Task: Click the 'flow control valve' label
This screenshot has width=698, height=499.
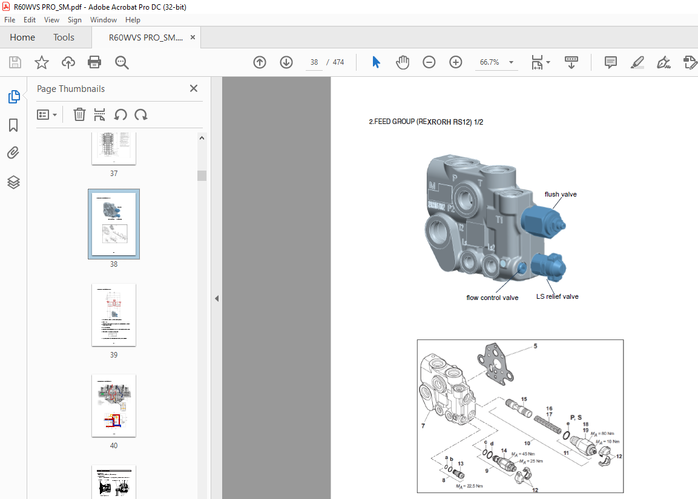Action: [x=492, y=298]
